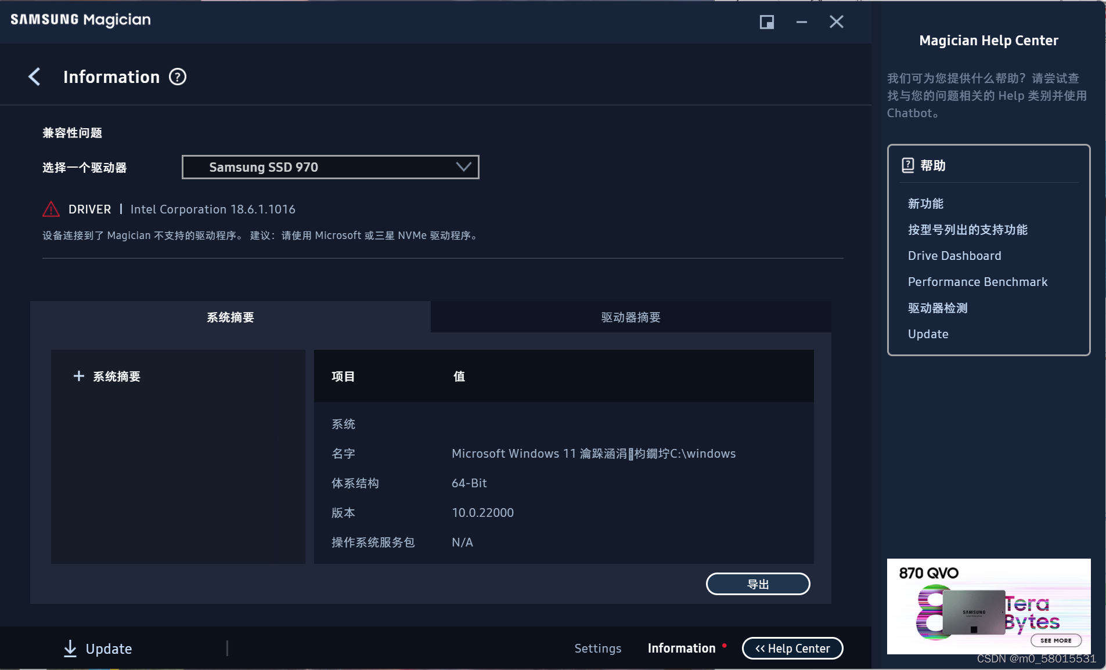Click the 帮助 help document icon
This screenshot has height=670, width=1106.
(x=907, y=165)
